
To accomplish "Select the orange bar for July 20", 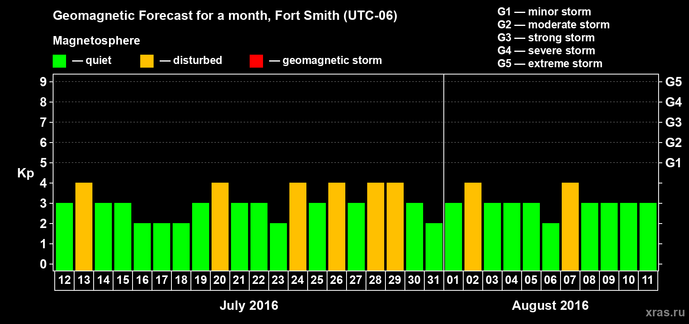I will tap(220, 227).
